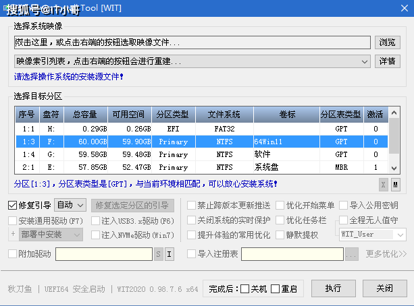Click the S button next to driver field
Viewport: 414px width, 306px height.
coord(158,254)
